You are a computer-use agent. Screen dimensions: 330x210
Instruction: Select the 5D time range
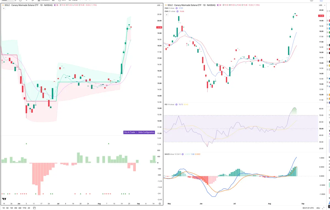[7, 208]
